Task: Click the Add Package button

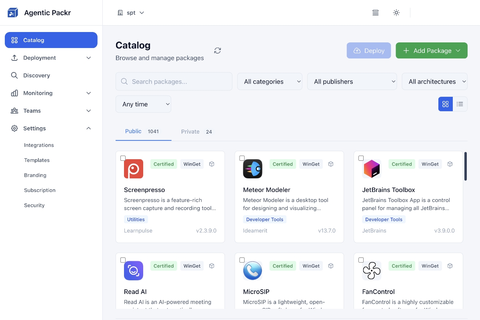Action: (432, 50)
